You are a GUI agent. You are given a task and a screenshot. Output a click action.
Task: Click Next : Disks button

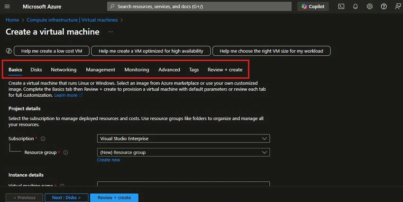coord(66,198)
